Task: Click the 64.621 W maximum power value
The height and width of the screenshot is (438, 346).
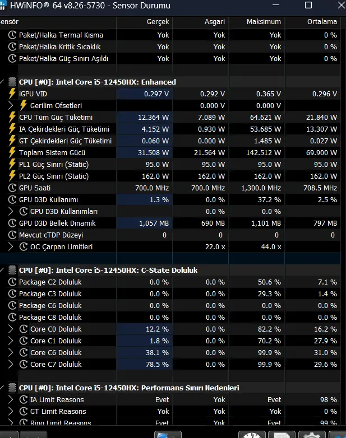Action: pyautogui.click(x=265, y=117)
